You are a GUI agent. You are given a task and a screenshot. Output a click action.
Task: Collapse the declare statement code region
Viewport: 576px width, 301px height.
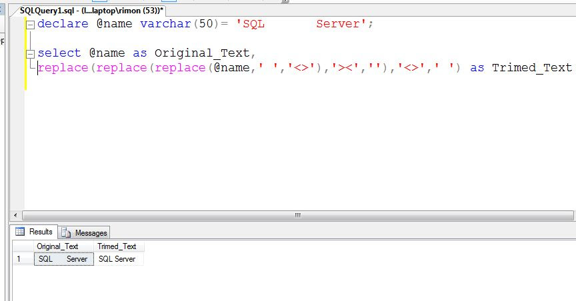tap(30, 25)
